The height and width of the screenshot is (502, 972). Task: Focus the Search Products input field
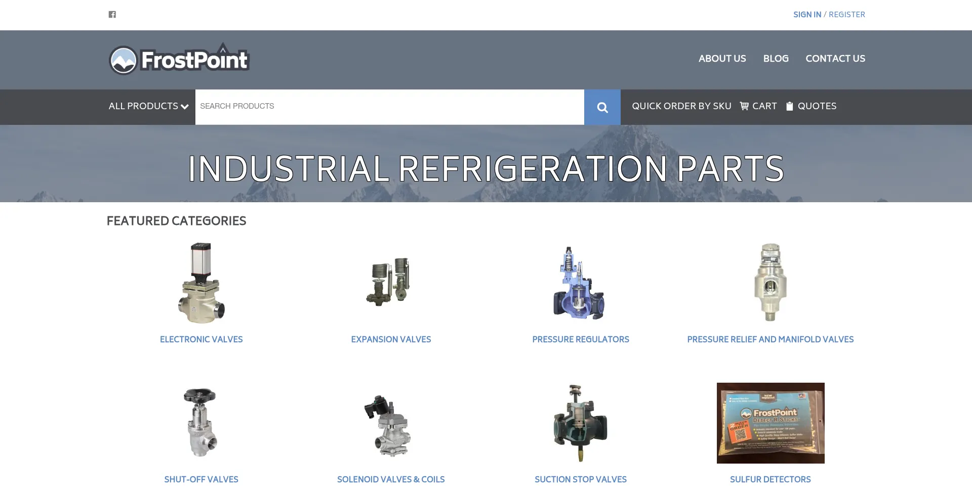(x=389, y=107)
